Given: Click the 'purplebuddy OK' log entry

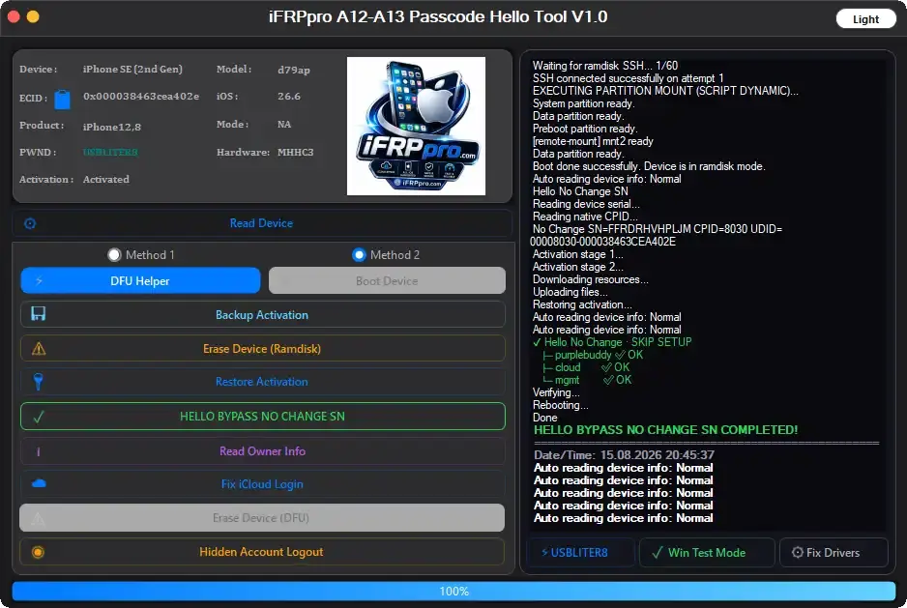Looking at the screenshot, I should pos(592,355).
